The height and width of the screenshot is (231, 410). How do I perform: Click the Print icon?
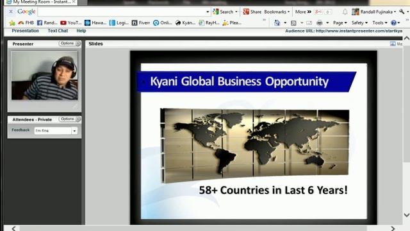coord(320,23)
